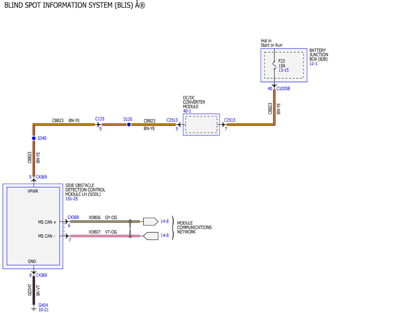
Task: Select the GD347 BK-VT ground wire
Action: [34, 291]
